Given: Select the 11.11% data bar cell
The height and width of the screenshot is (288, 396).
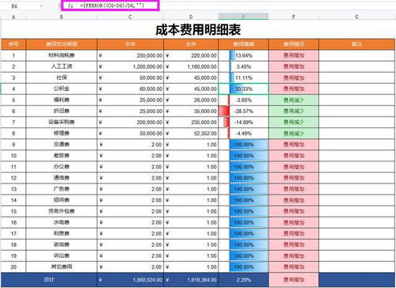Looking at the screenshot, I should coord(243,78).
